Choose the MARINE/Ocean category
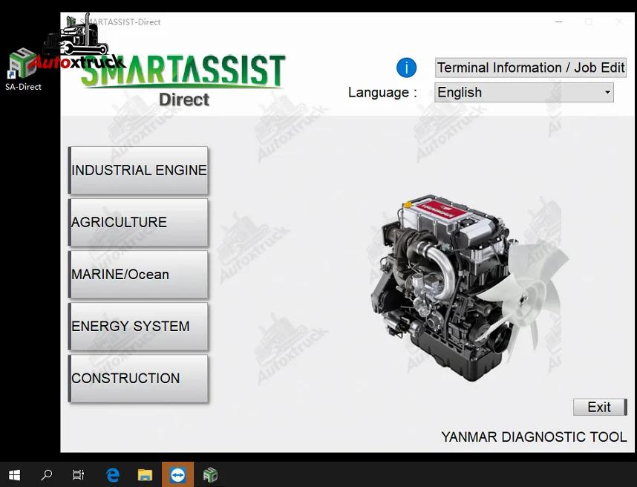The width and height of the screenshot is (637, 487). click(138, 274)
